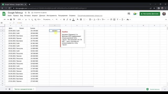The height and width of the screenshot is (94, 168).
Task: Move document with folder icon
Action: [x=29, y=13]
